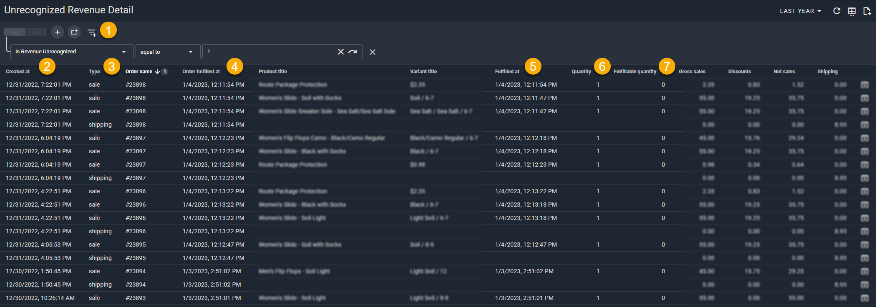876x307 pixels.
Task: Clear the filter value with X icon
Action: (341, 52)
